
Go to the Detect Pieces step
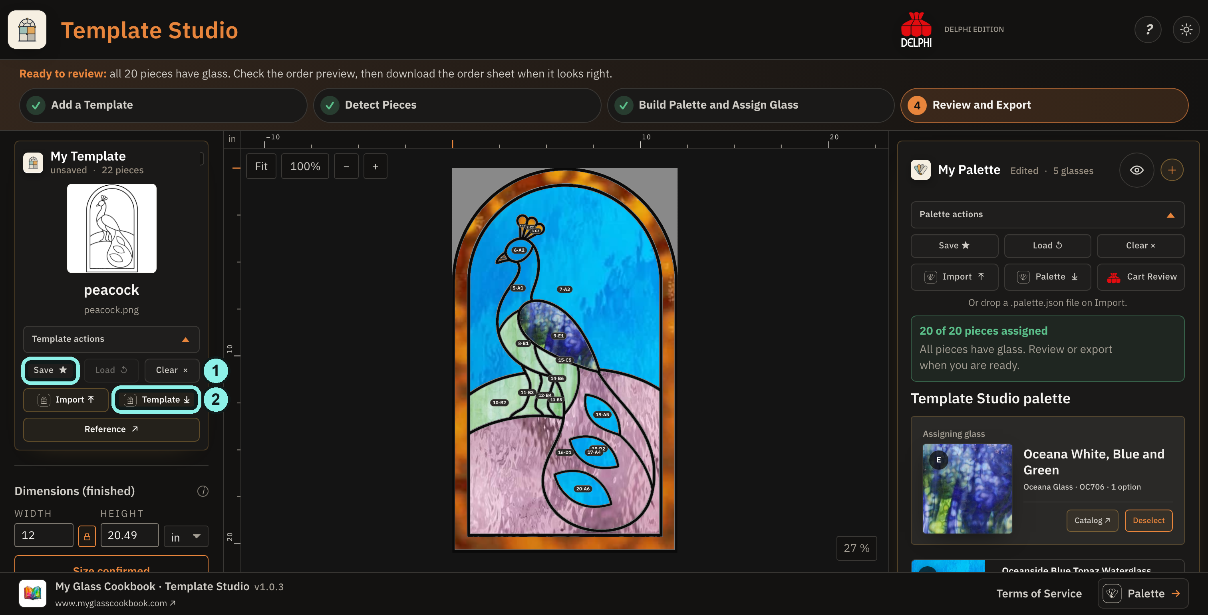click(x=457, y=105)
